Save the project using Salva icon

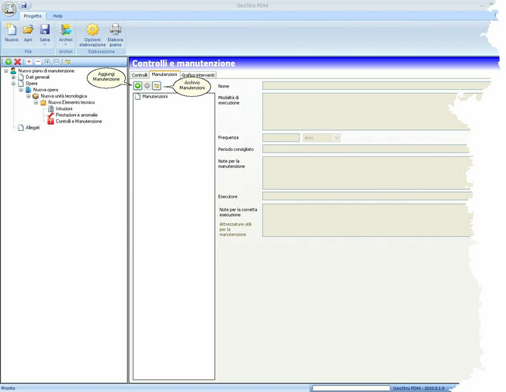pyautogui.click(x=44, y=30)
